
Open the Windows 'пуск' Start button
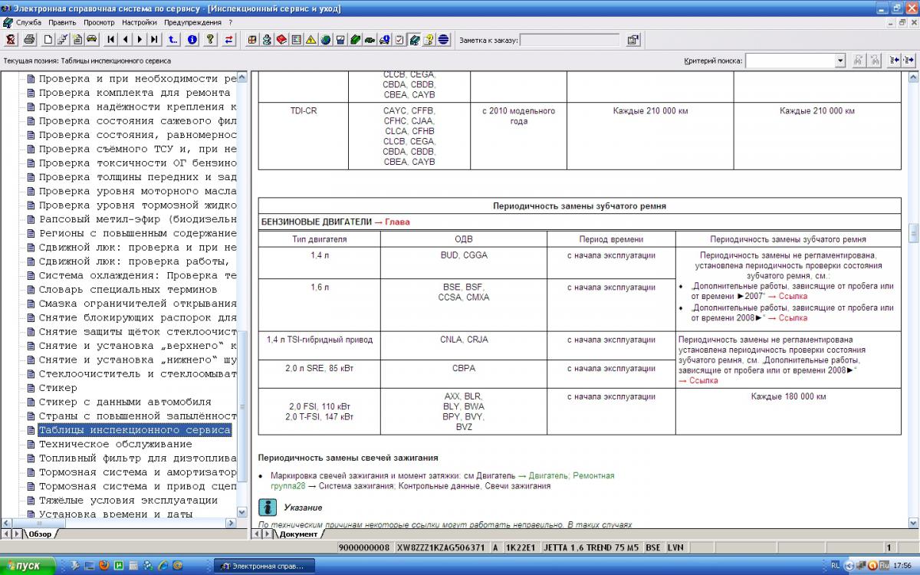click(x=28, y=566)
